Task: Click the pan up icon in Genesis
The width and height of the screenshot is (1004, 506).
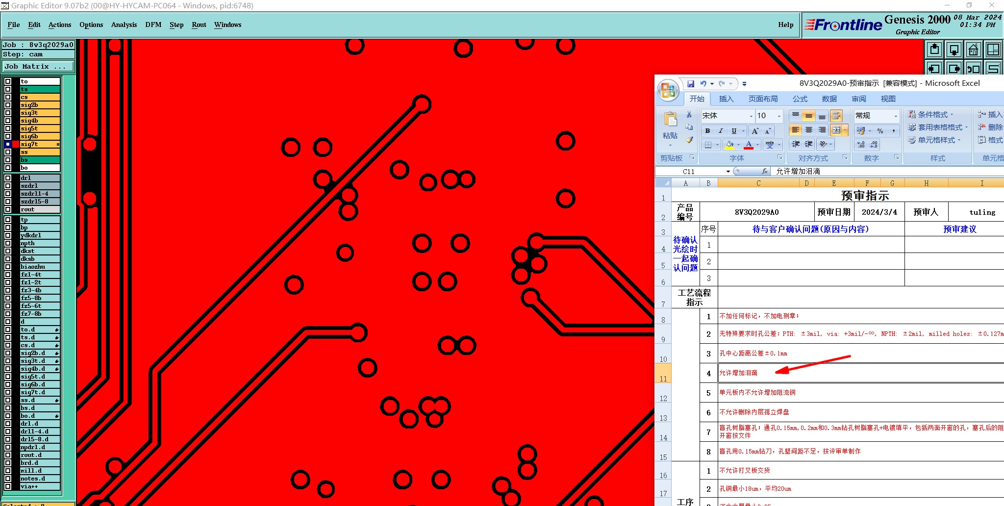Action: 934,50
